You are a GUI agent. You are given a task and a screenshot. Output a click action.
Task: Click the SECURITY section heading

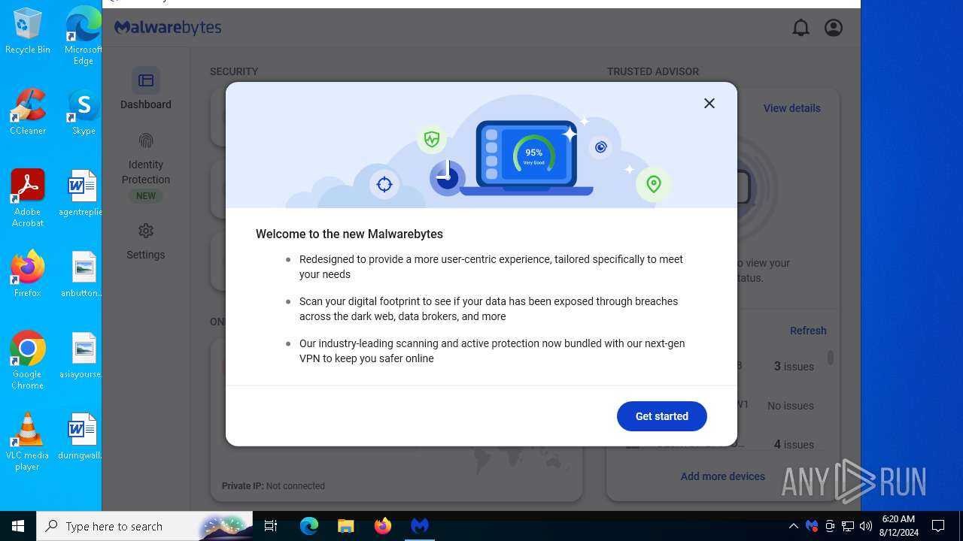234,71
